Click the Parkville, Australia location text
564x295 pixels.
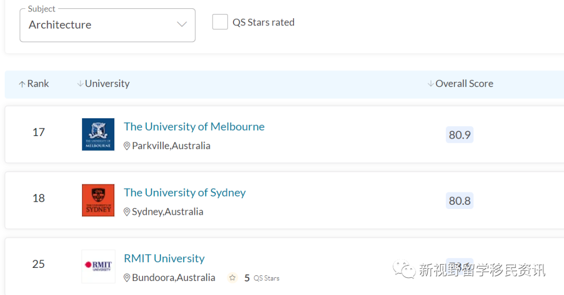(x=171, y=146)
